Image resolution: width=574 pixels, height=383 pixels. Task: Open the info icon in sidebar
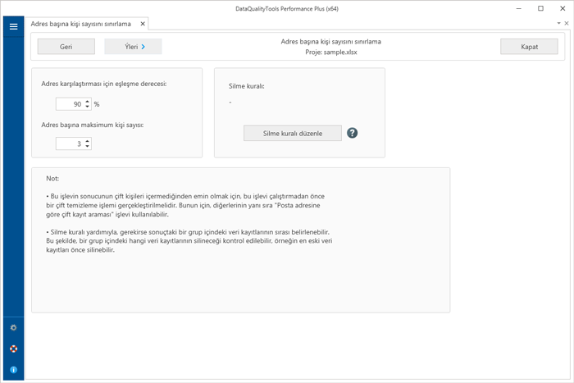(14, 370)
